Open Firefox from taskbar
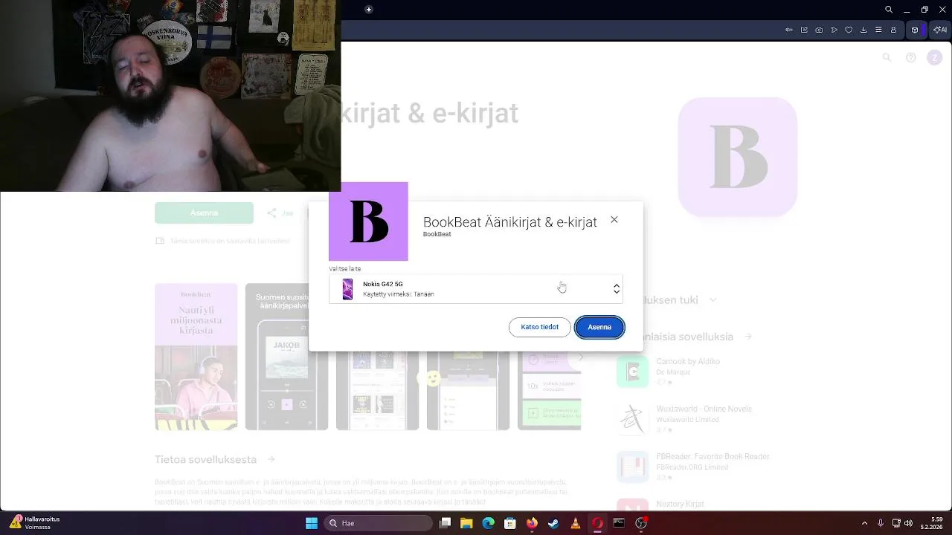 pyautogui.click(x=532, y=523)
